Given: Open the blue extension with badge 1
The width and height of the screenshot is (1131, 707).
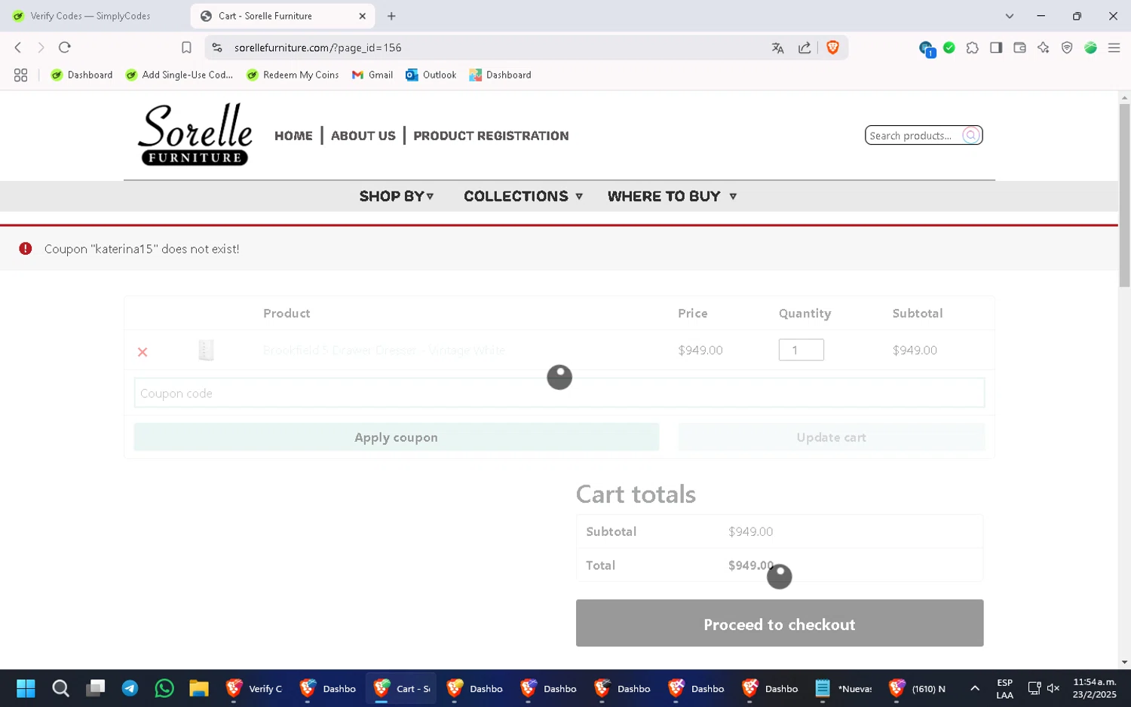Looking at the screenshot, I should [927, 49].
